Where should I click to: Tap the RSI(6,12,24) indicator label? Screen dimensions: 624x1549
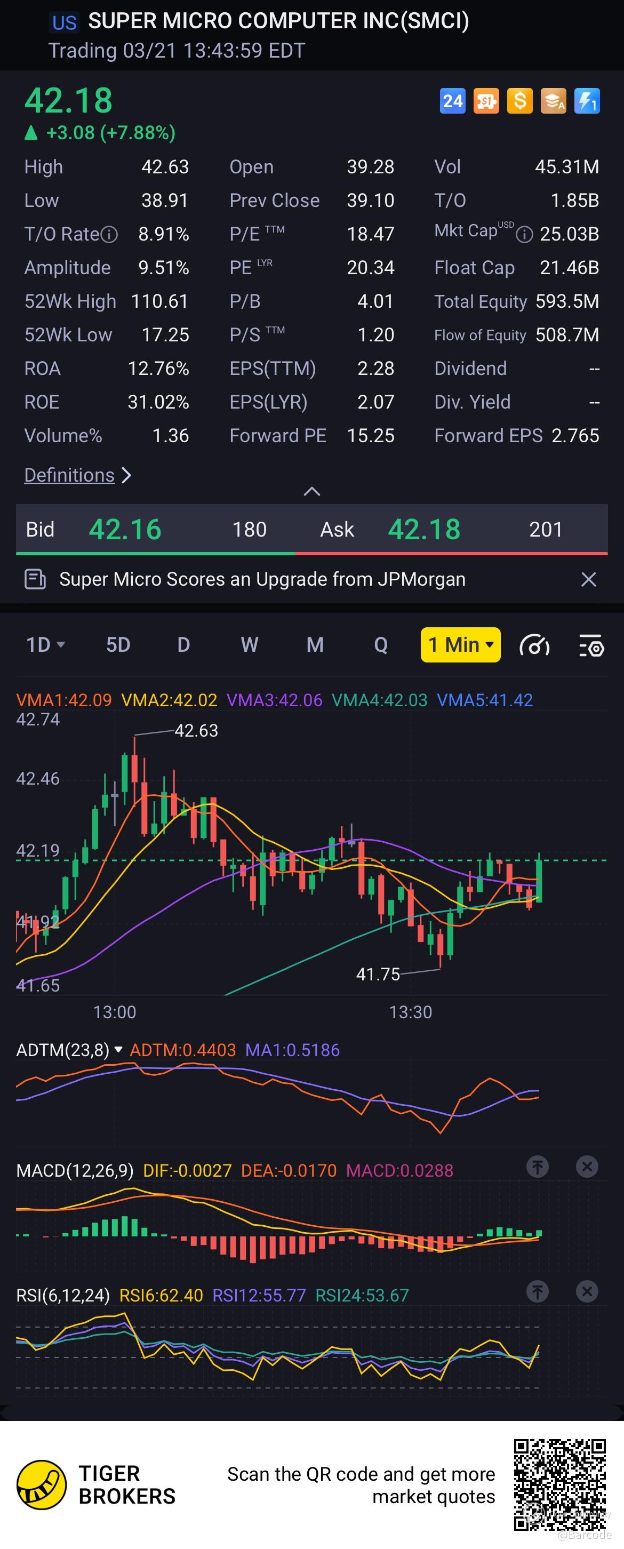pos(63,1295)
